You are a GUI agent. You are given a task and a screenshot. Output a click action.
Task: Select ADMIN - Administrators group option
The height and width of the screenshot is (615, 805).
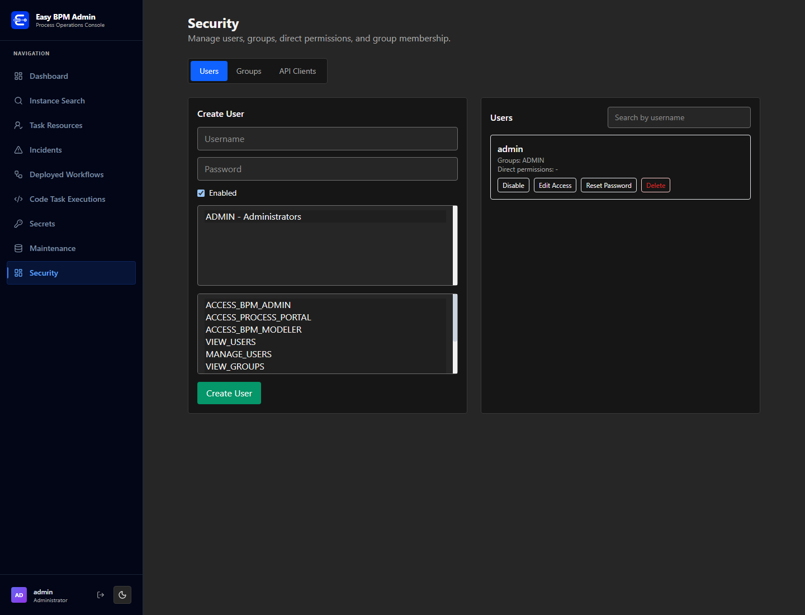tap(325, 216)
